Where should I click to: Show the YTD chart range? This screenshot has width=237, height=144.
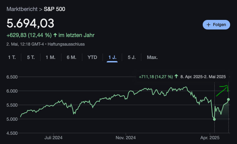[x=92, y=57]
